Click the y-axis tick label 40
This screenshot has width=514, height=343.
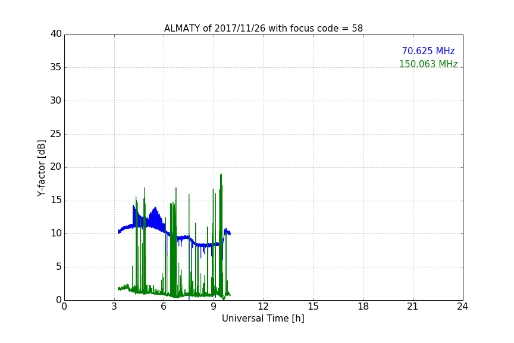56,34
